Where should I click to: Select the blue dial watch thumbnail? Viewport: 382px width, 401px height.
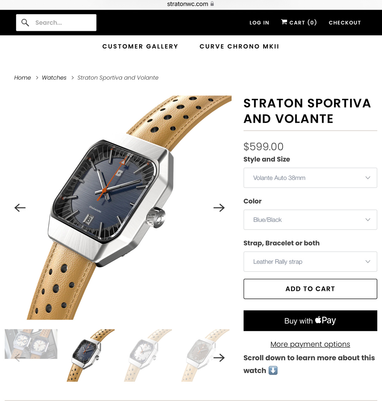[91, 355]
